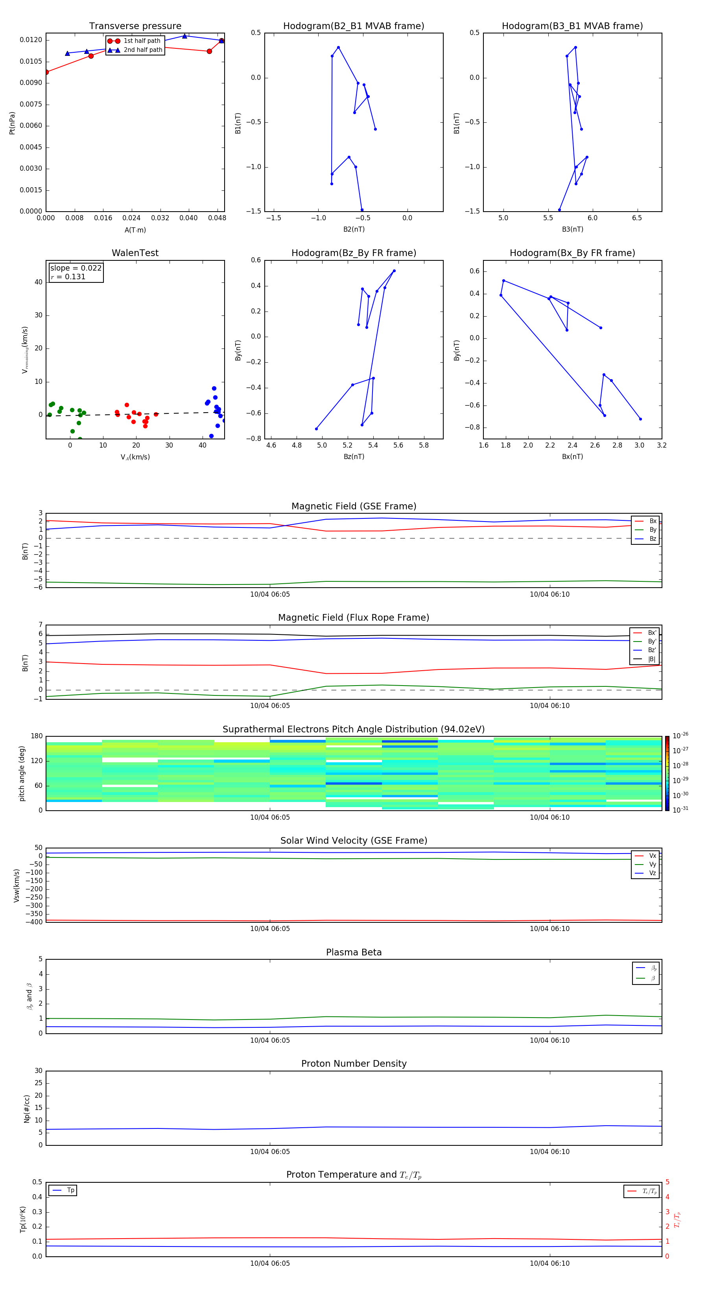
Task: Click the '2nd half path' legend entry
Action: (x=135, y=50)
